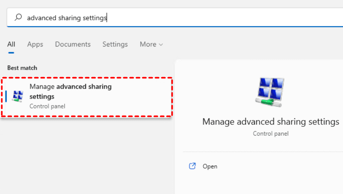Open 'Manage advanced sharing settings' best match result

pyautogui.click(x=87, y=97)
